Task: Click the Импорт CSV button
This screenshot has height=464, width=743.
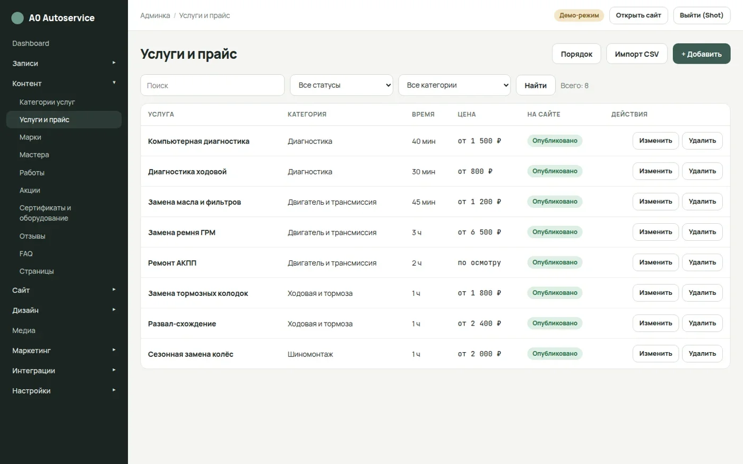Action: (637, 54)
